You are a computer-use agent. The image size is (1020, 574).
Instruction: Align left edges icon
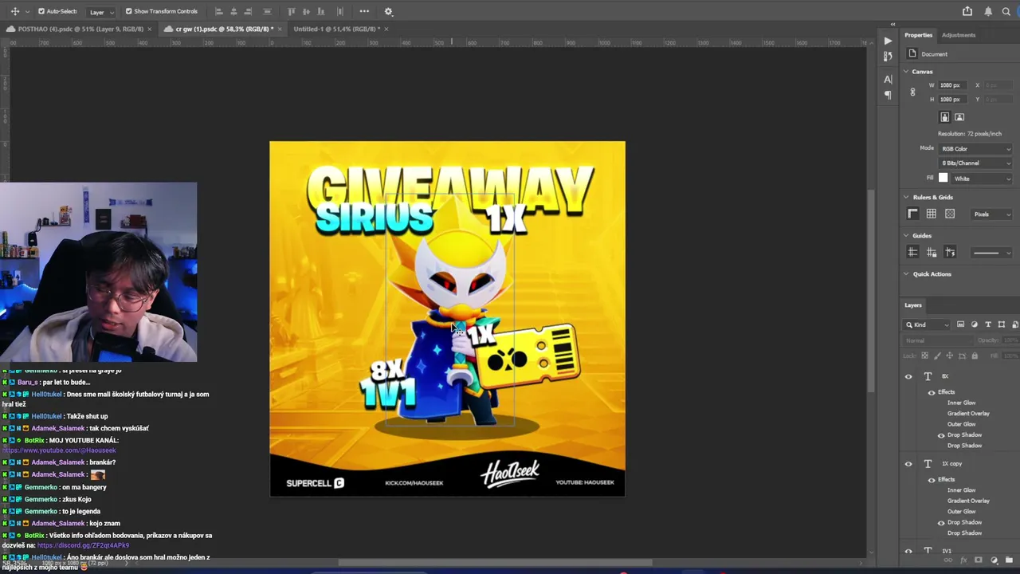point(218,11)
